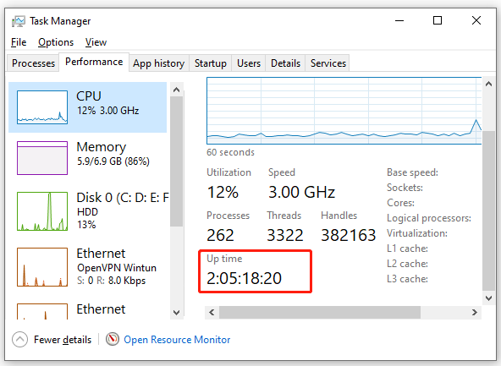The height and width of the screenshot is (366, 501).
Task: Click the 60 seconds graph label
Action: 230,152
